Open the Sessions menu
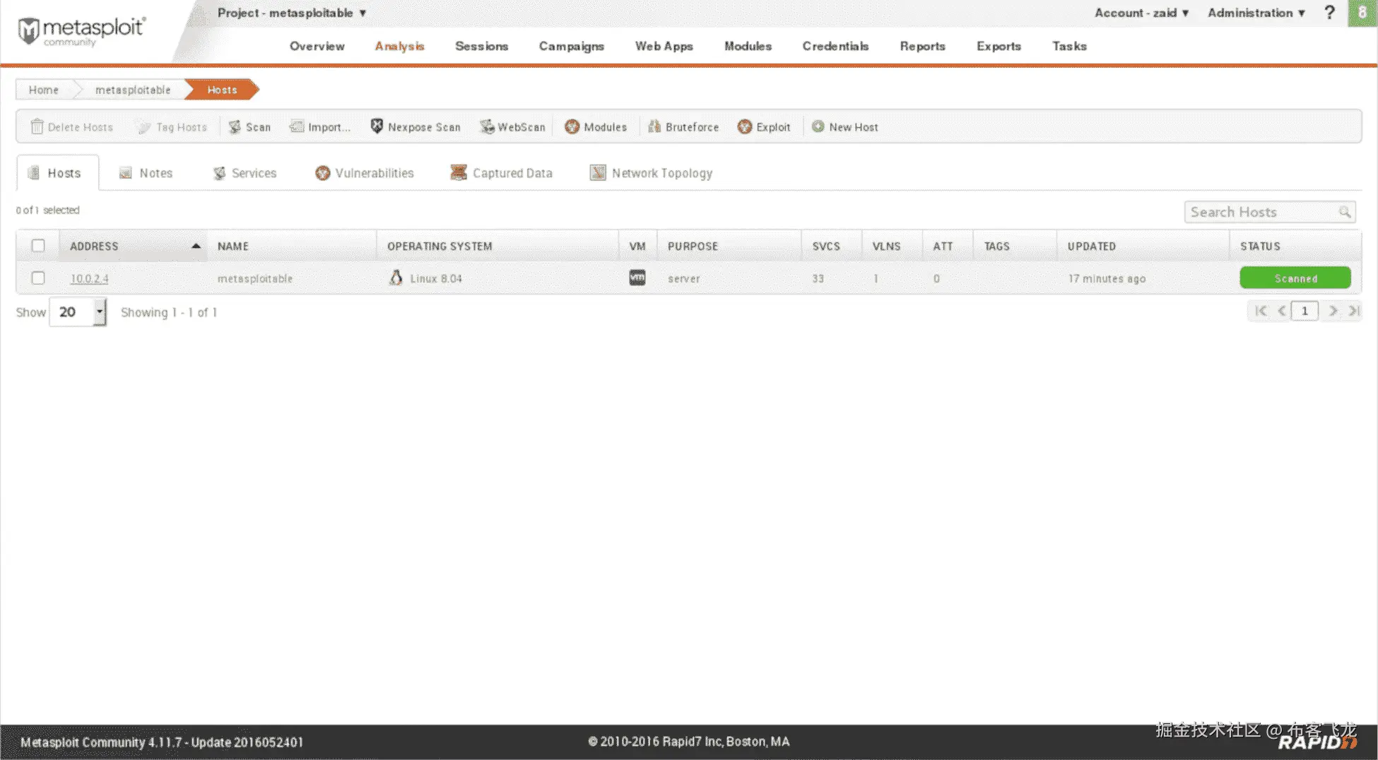 482,46
